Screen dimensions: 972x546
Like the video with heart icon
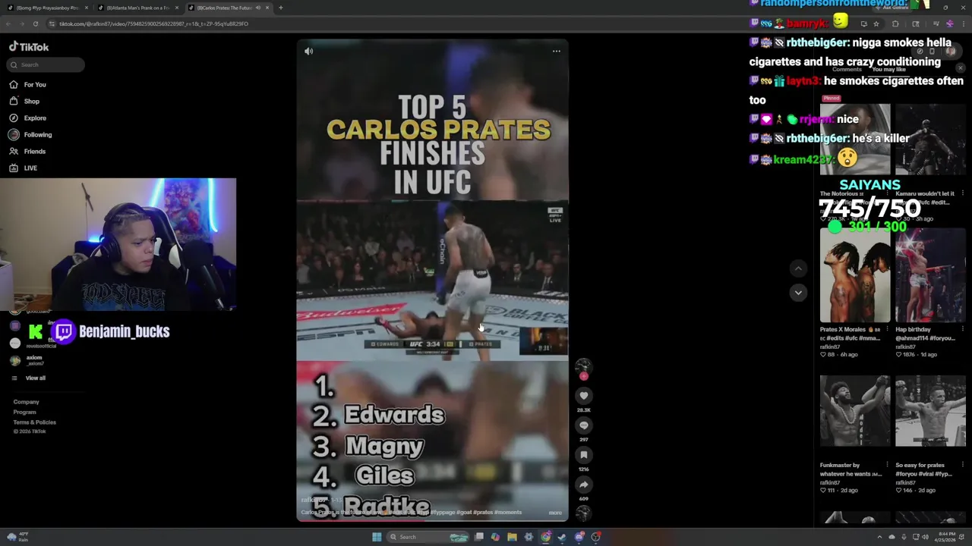pos(583,395)
